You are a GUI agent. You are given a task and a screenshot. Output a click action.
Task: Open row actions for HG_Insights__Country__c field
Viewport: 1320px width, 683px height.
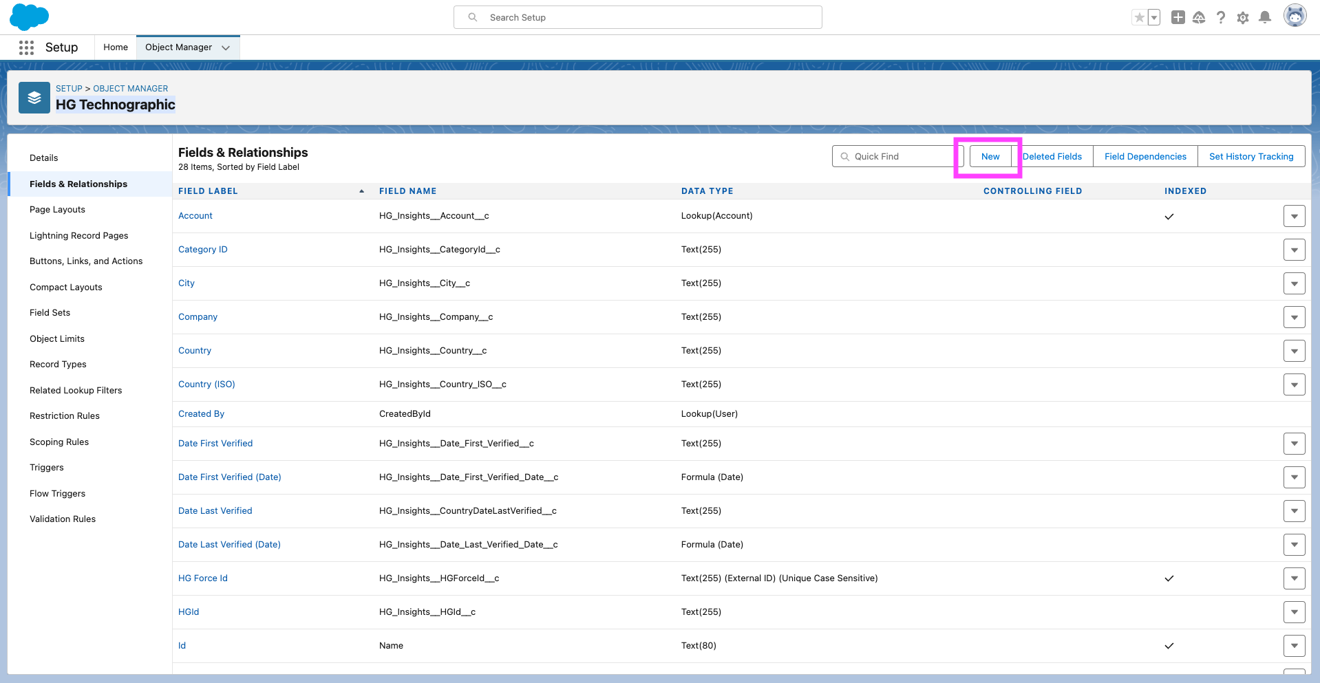coord(1295,351)
